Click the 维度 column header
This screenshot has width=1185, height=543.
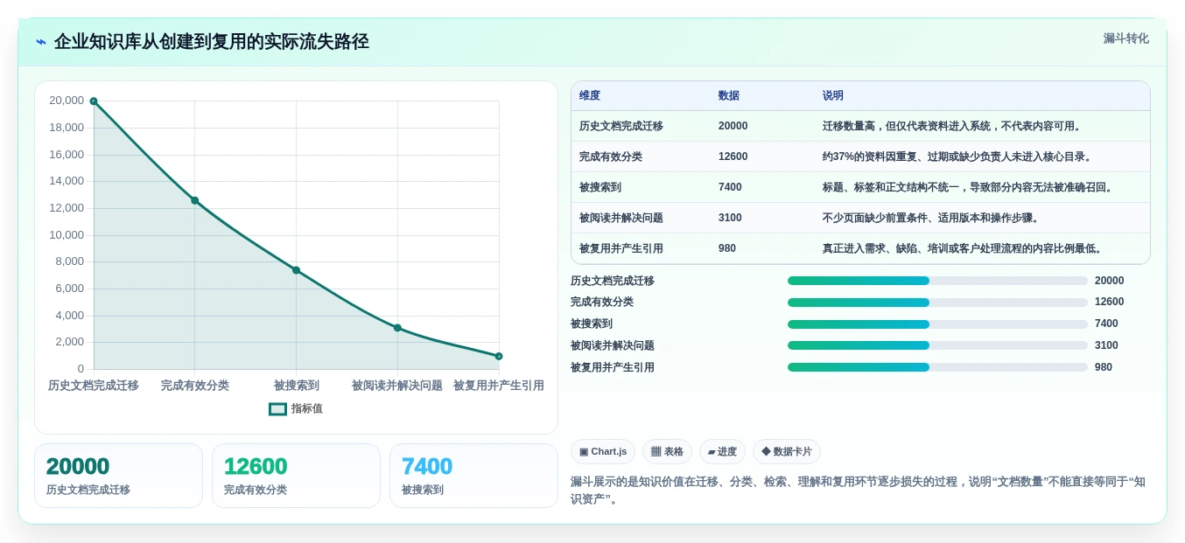coord(590,96)
